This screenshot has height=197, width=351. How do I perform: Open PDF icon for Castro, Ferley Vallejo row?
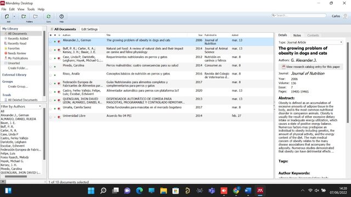tap(59, 92)
